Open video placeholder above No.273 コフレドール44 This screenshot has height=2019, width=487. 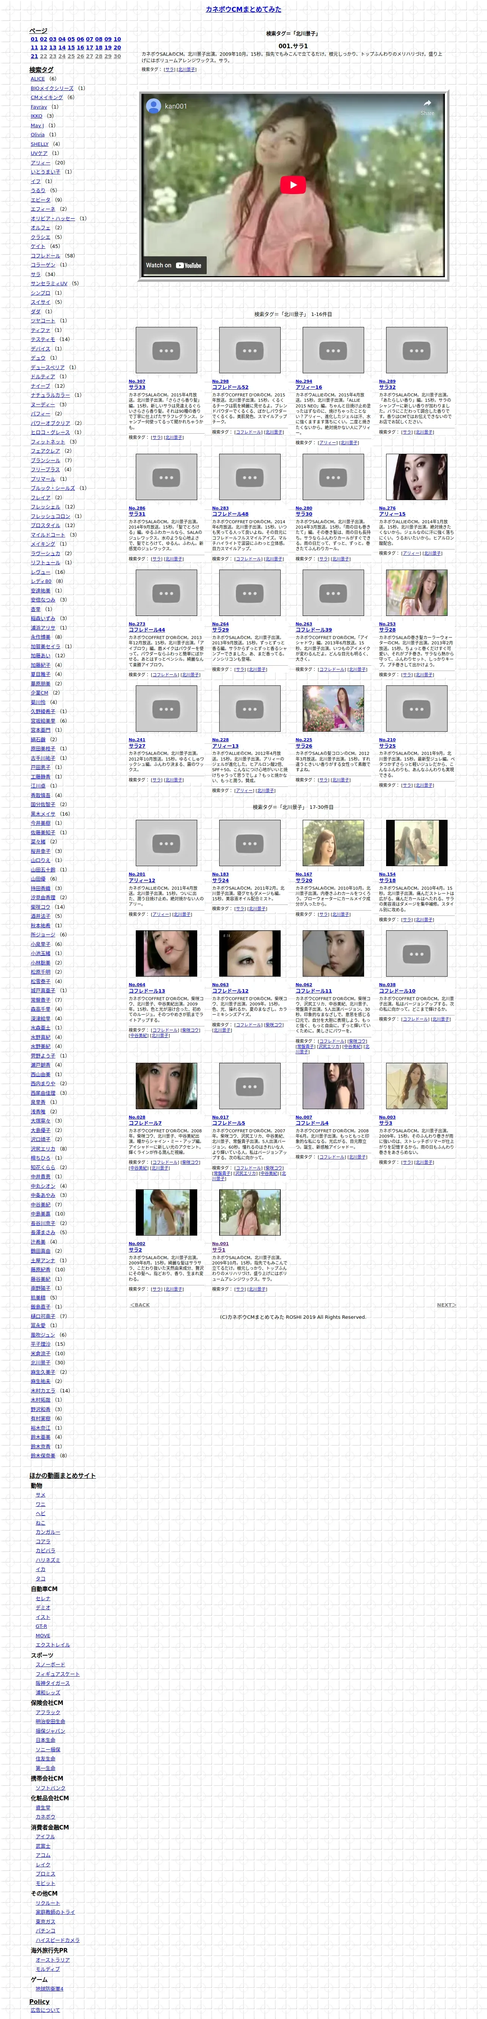tap(166, 593)
